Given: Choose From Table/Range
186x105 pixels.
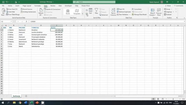Looking at the screenshot, I should point(13,15).
